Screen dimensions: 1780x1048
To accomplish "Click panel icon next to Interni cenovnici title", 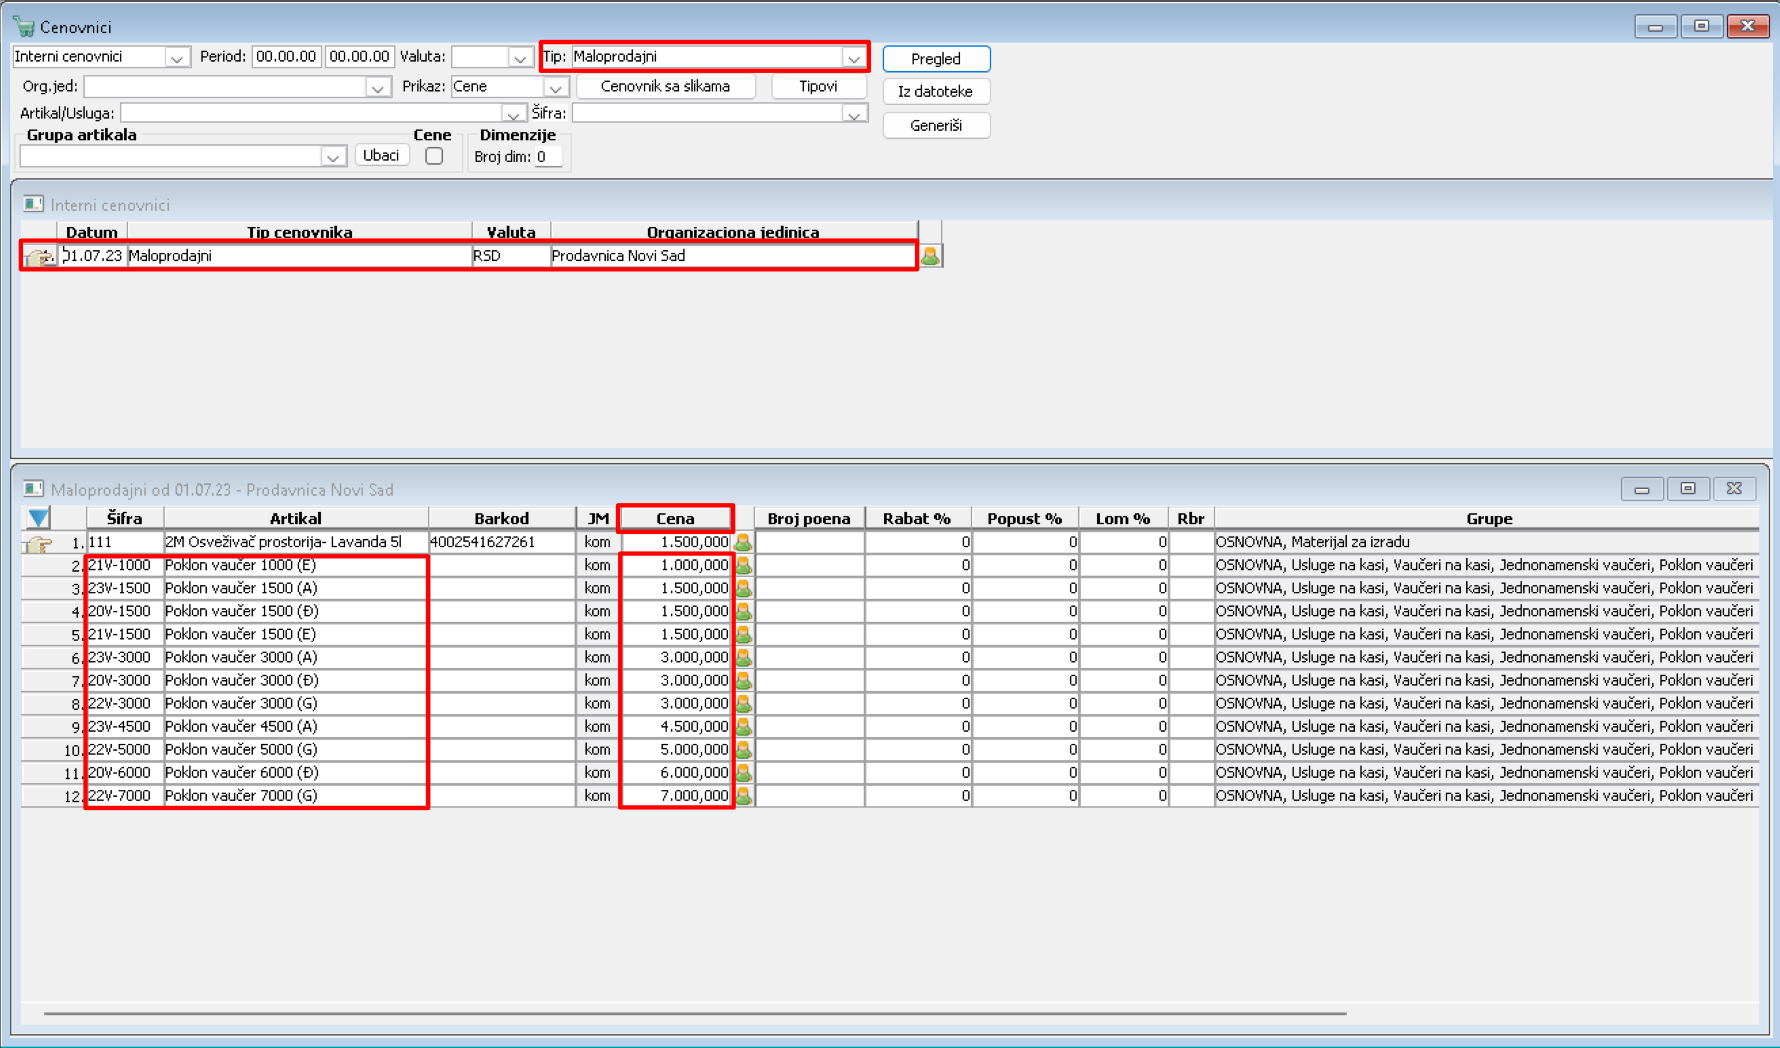I will tap(33, 204).
